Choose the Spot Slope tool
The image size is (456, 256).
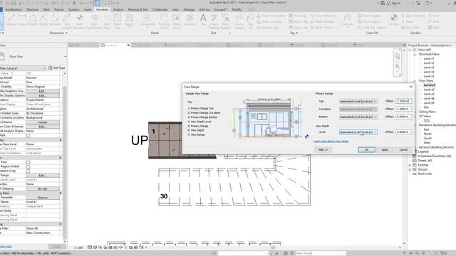pos(107,21)
